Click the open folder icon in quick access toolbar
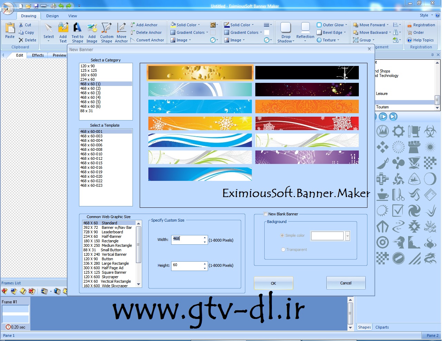443x341 pixels. coord(29,6)
